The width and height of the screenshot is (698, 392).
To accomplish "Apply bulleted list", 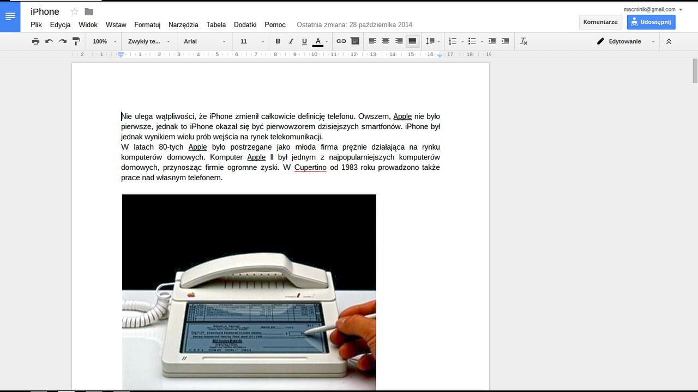I will pyautogui.click(x=472, y=41).
